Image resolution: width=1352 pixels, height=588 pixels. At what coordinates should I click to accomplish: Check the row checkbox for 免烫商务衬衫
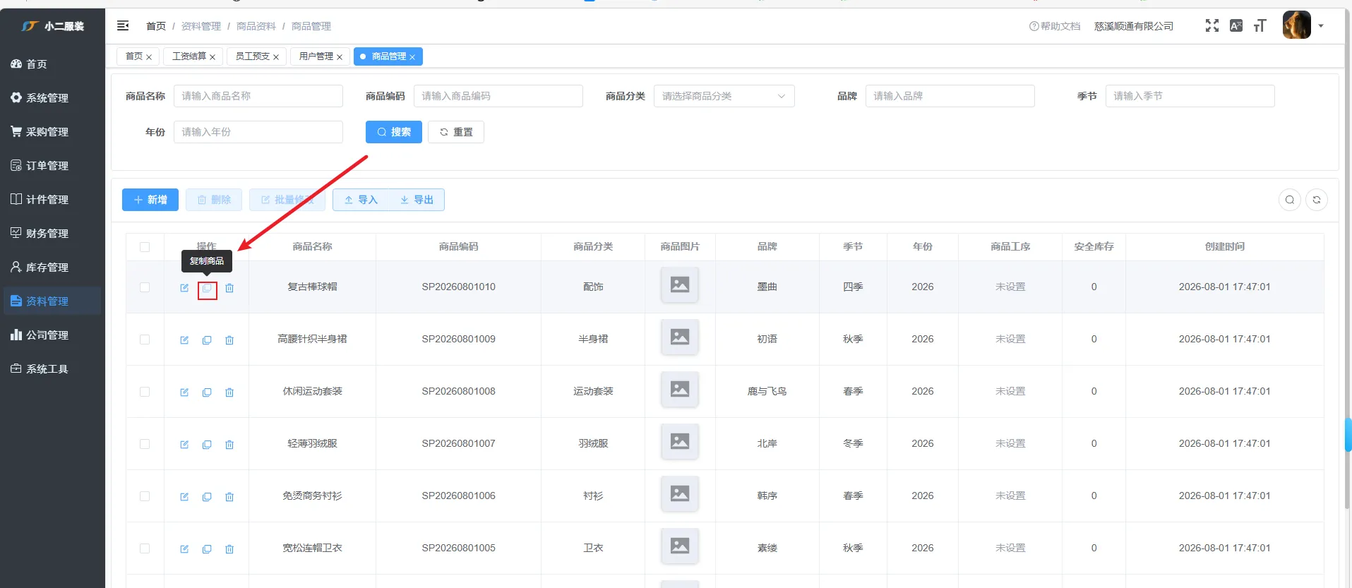point(145,496)
